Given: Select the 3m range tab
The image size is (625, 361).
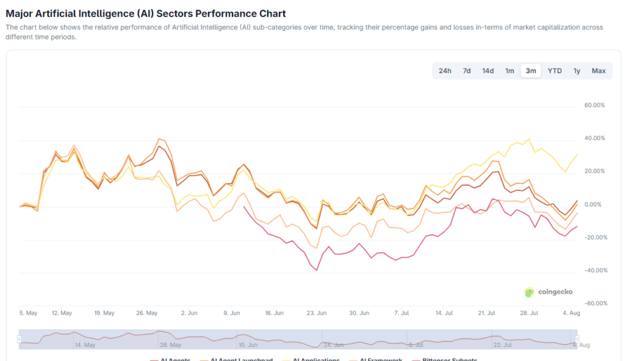Looking at the screenshot, I should pos(531,71).
